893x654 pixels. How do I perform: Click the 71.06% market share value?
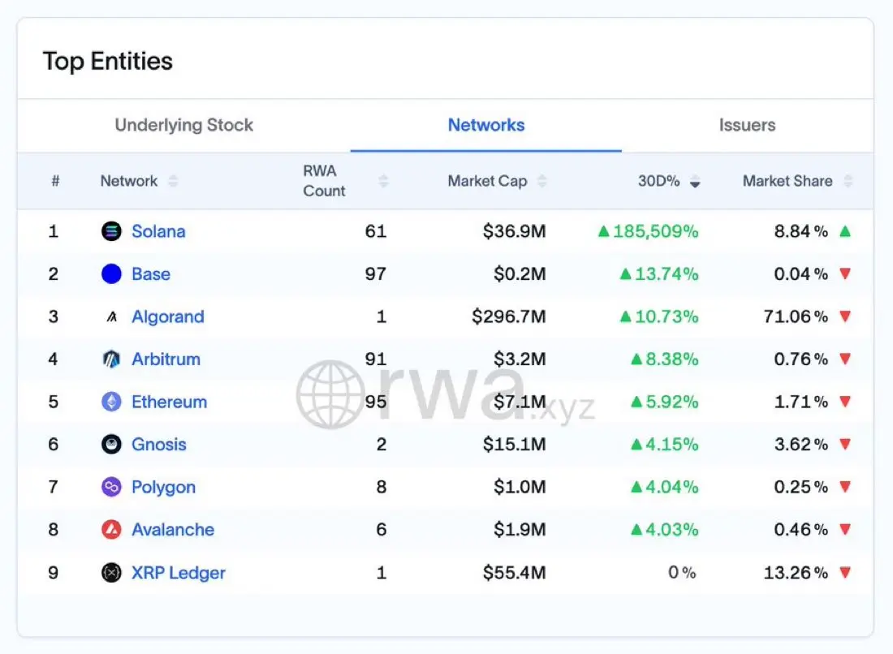[x=796, y=316]
